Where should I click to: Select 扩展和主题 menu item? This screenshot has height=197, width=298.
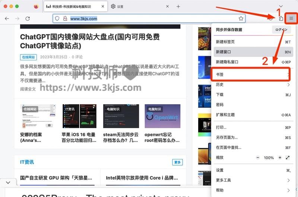pyautogui.click(x=253, y=115)
